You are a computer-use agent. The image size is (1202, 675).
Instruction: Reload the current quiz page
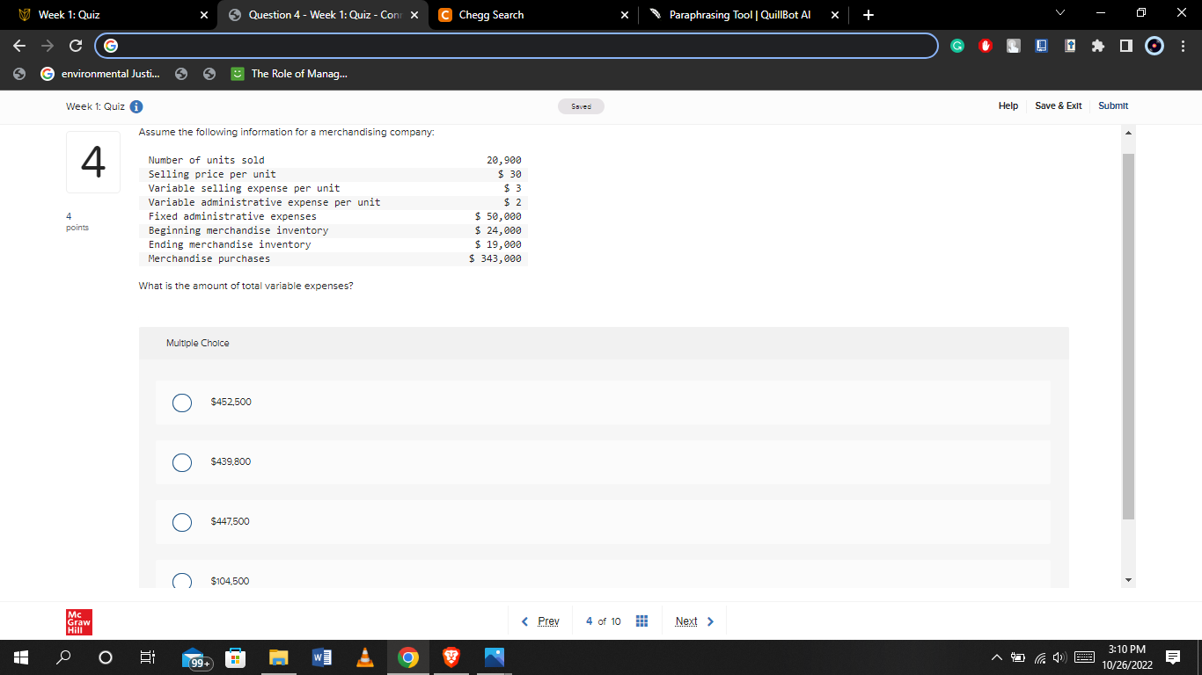[76, 46]
